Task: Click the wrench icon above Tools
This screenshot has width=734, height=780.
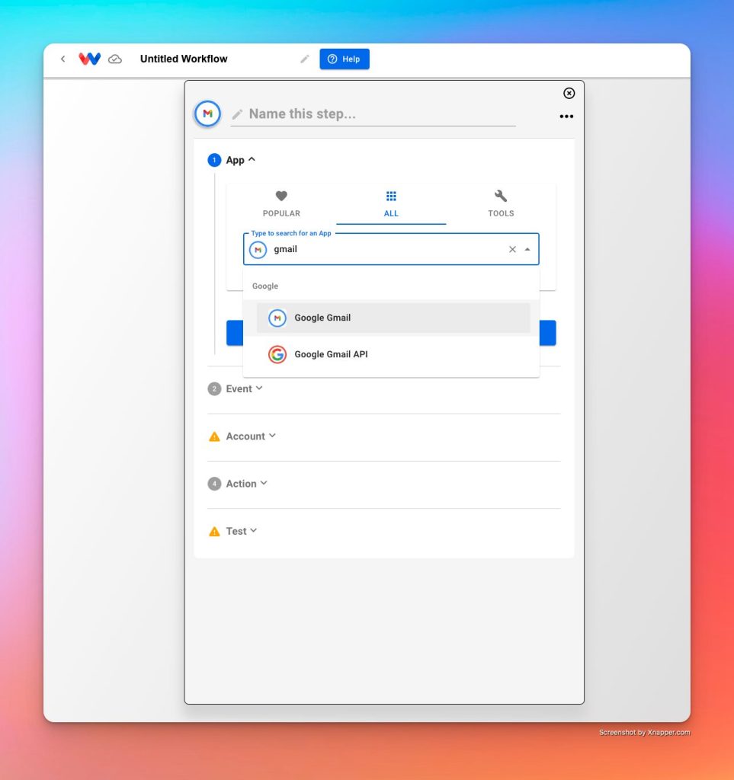Action: click(x=501, y=196)
